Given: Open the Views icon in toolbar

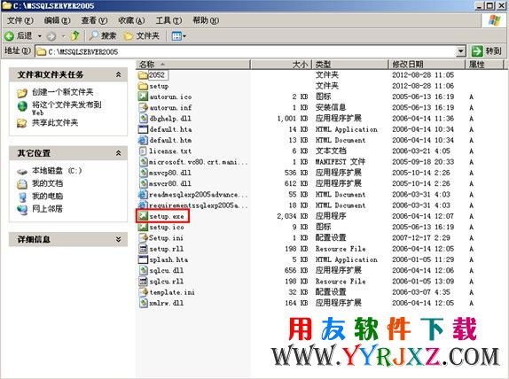Looking at the screenshot, I should 176,36.
